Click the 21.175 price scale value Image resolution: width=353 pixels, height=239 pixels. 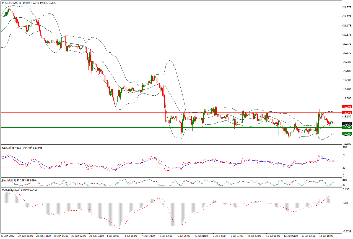click(x=347, y=25)
